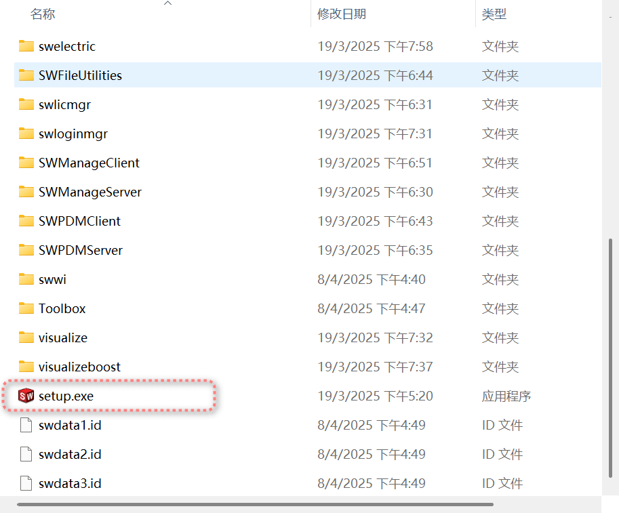Click the horizontal scrollbar thumb
Image resolution: width=619 pixels, height=513 pixels.
(x=255, y=504)
